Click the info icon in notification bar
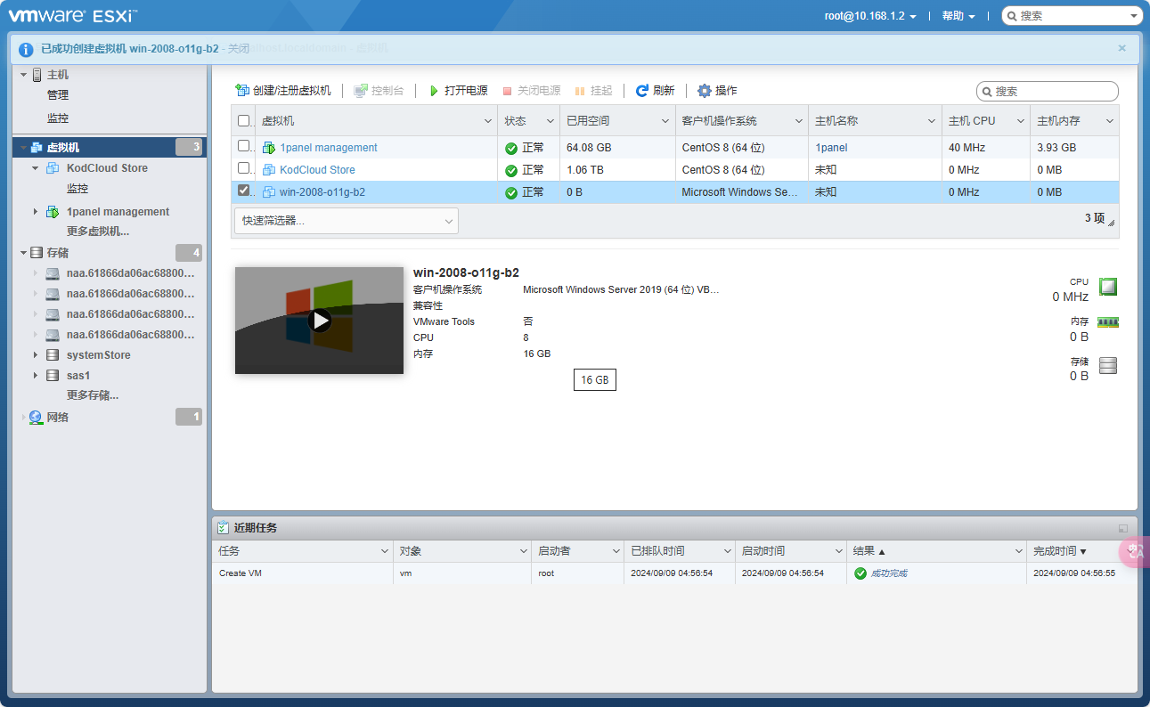The image size is (1150, 707). [27, 49]
